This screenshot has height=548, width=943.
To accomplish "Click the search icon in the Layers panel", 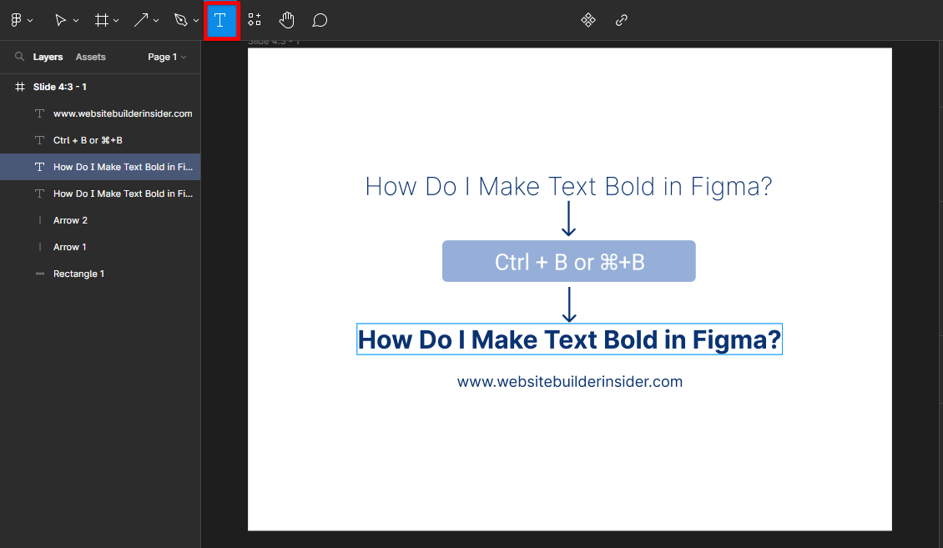I will 18,57.
